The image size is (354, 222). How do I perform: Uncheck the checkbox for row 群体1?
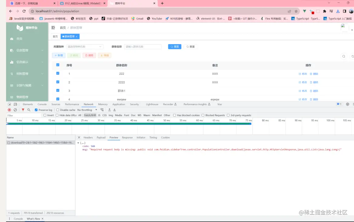pos(58,90)
